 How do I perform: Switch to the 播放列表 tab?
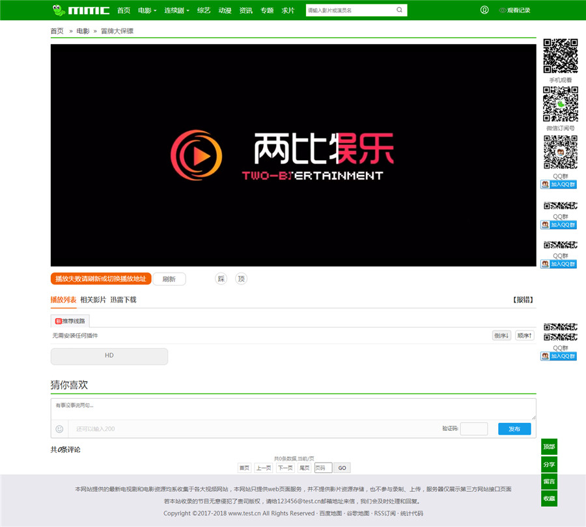pyautogui.click(x=63, y=299)
